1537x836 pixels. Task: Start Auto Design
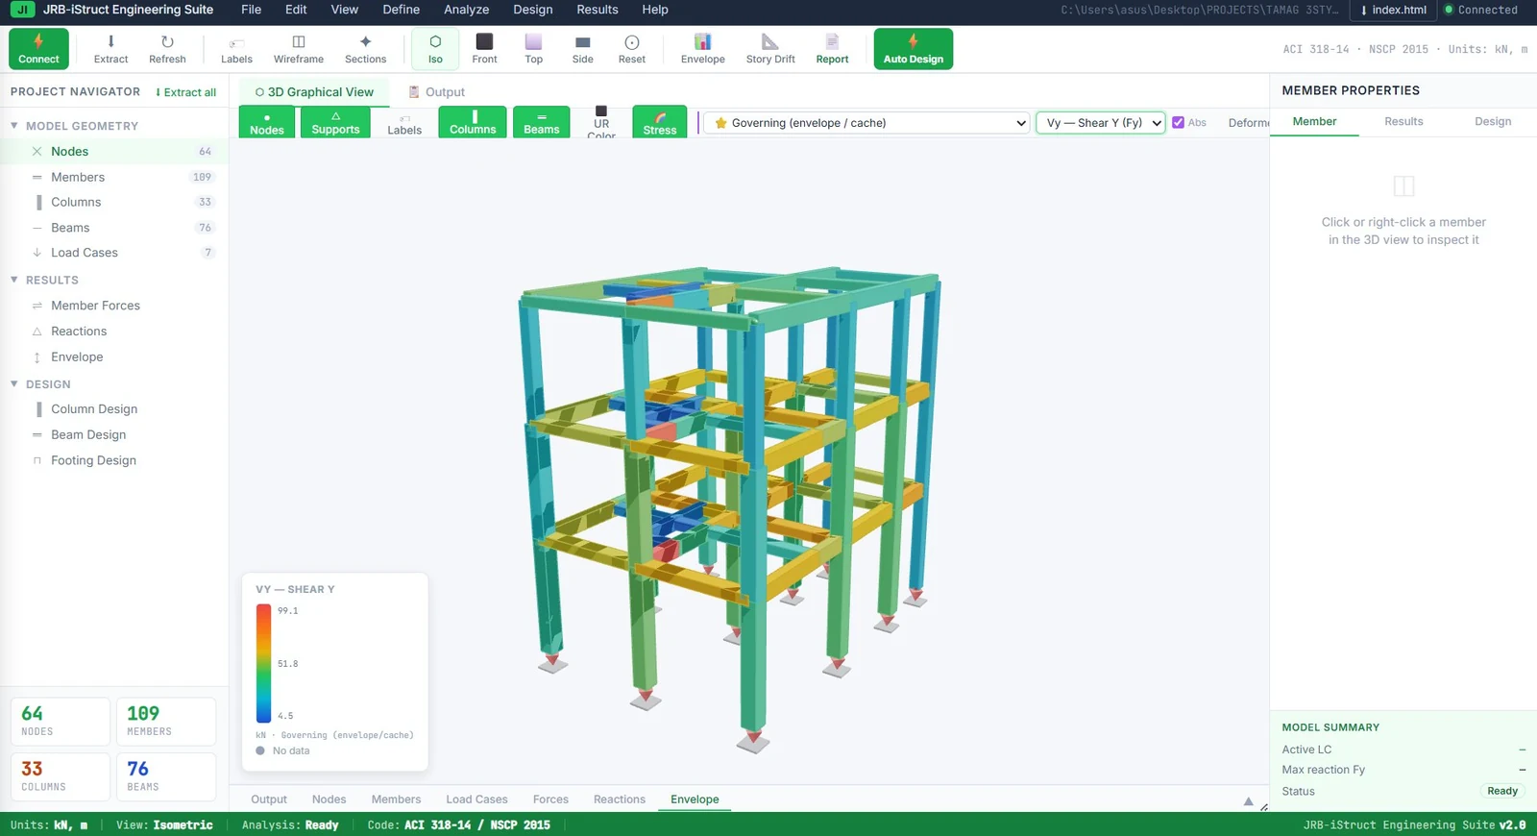[914, 49]
